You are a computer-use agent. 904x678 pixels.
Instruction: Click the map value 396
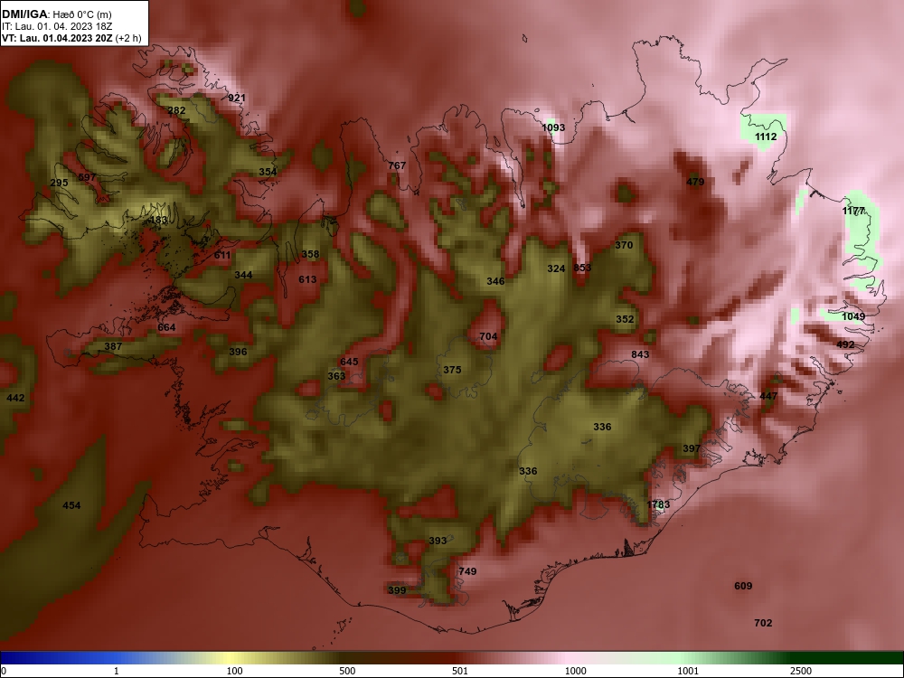238,352
